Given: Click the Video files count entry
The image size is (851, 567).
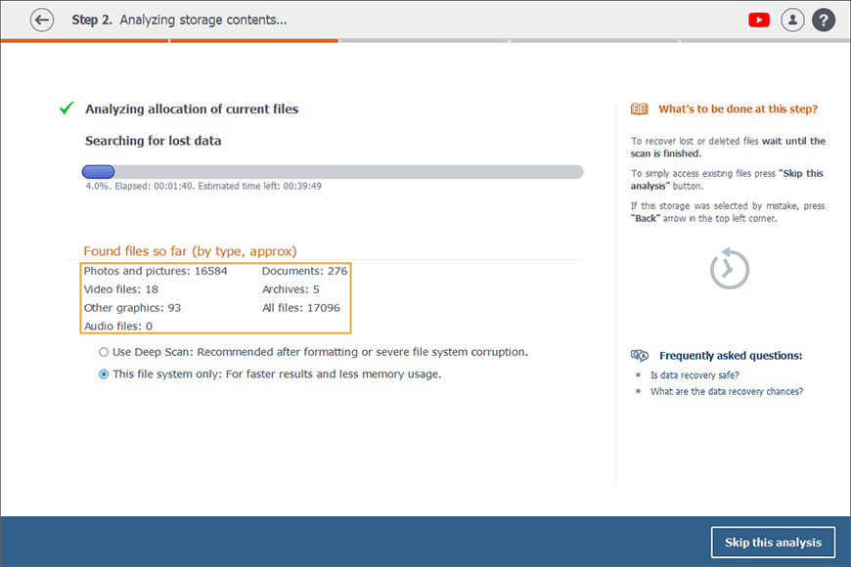Looking at the screenshot, I should tap(120, 289).
